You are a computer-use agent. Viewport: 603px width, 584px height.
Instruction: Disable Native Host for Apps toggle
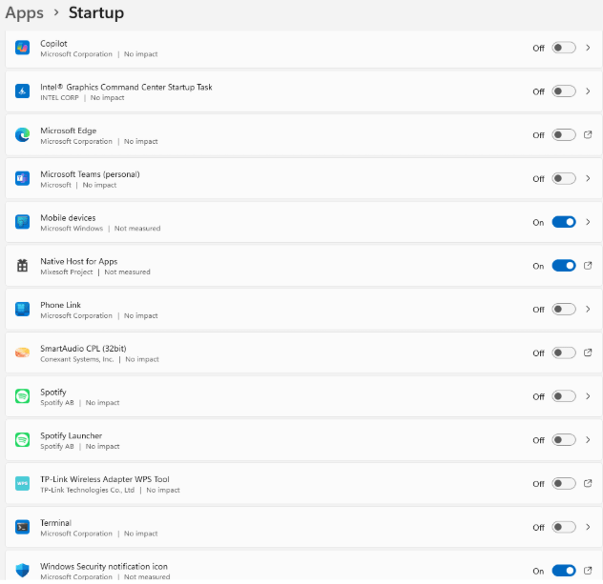click(x=564, y=266)
